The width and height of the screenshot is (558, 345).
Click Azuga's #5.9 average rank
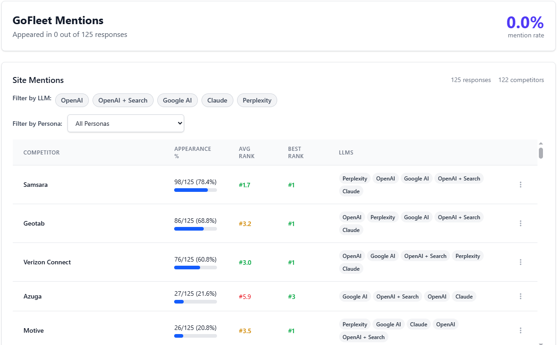[245, 297]
